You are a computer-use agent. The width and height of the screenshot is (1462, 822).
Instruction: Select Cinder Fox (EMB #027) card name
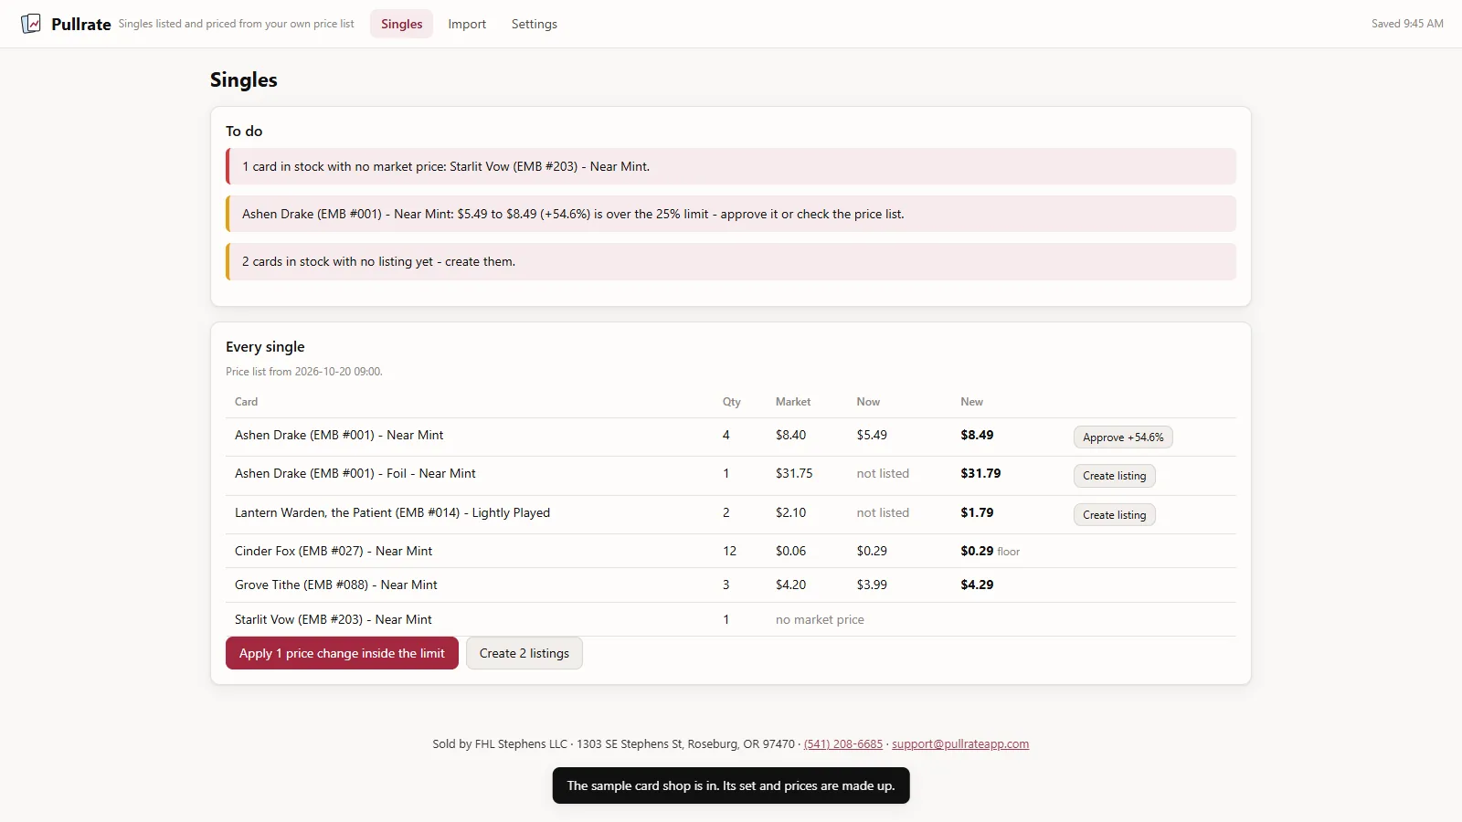(334, 551)
